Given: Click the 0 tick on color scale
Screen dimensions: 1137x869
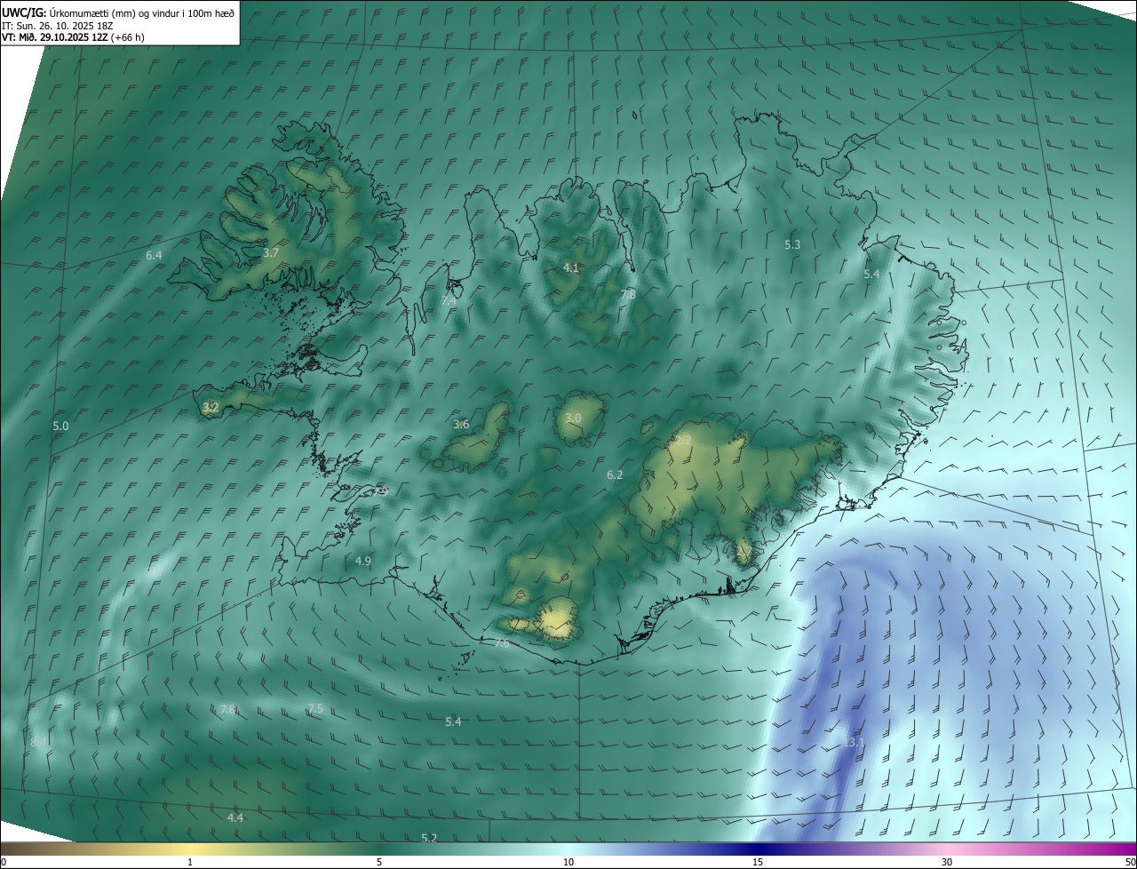Looking at the screenshot, I should 4,862.
